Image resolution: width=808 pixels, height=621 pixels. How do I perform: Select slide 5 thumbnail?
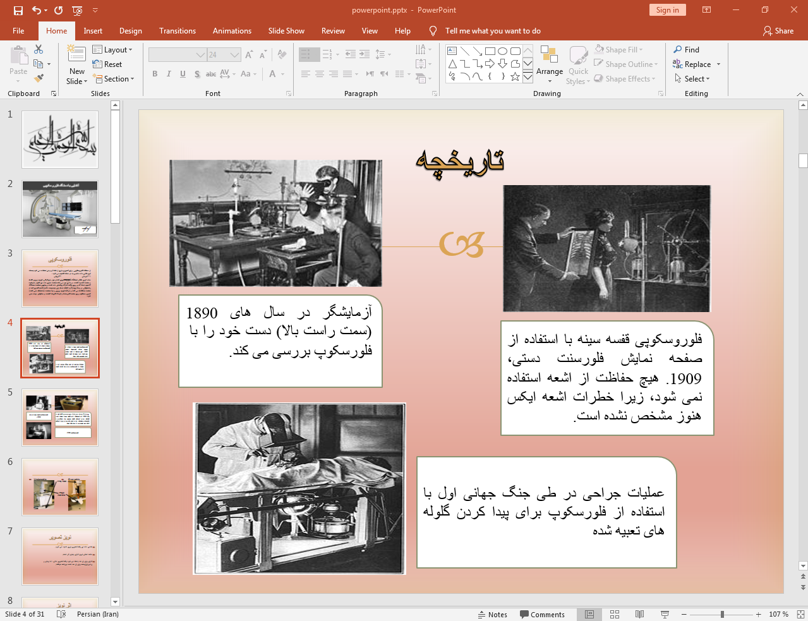click(60, 418)
